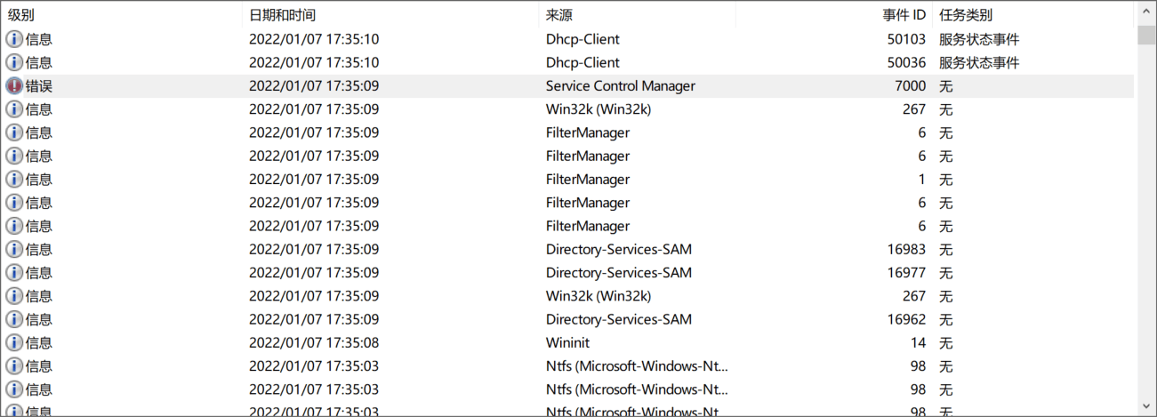Select Directory-Services-SAM source in event 16962 row
The width and height of the screenshot is (1157, 417).
coord(619,319)
